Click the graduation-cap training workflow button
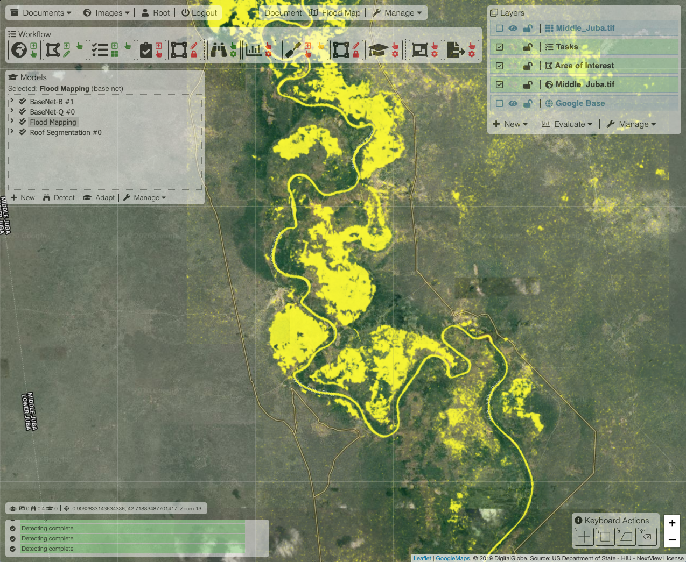This screenshot has width=686, height=562. tap(384, 50)
